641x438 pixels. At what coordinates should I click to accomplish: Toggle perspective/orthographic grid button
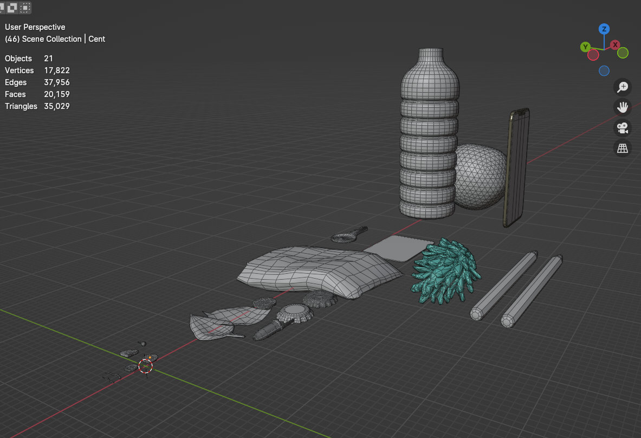coord(622,148)
